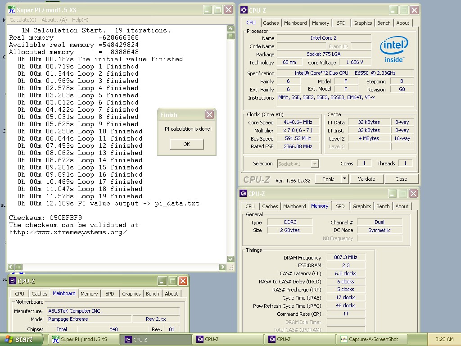Switch to Graphics tab in top CPU-Z window
This screenshot has height=346, width=461.
(x=362, y=23)
